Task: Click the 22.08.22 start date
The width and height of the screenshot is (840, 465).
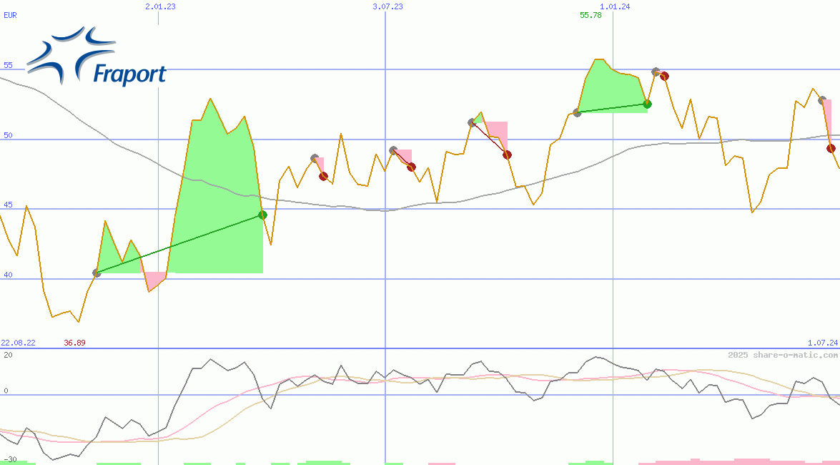Action: 18,343
